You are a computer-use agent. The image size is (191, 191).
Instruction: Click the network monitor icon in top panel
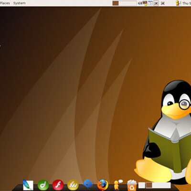tap(145, 3)
